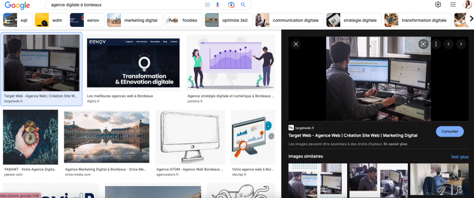Image resolution: width=474 pixels, height=198 pixels.
Task: Click the digitiz.fr source text
Action: click(94, 101)
